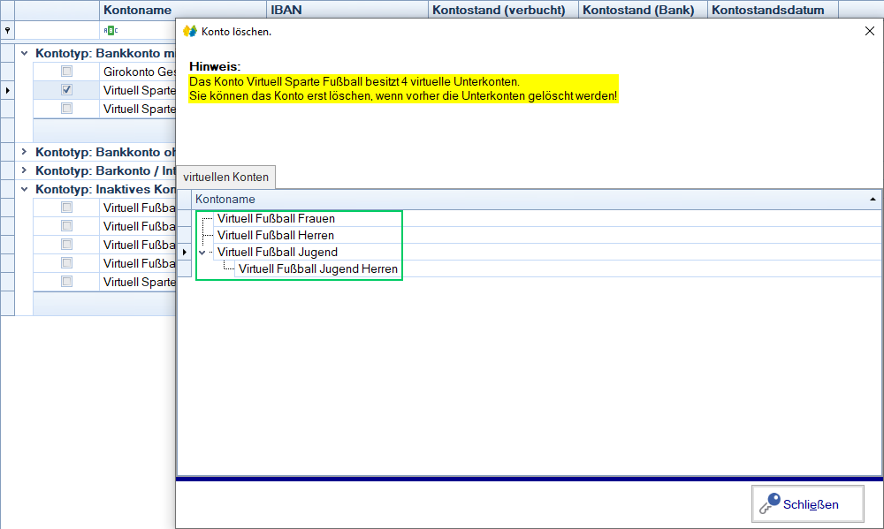
Task: Select the virtuellen Konten tab
Action: click(226, 178)
